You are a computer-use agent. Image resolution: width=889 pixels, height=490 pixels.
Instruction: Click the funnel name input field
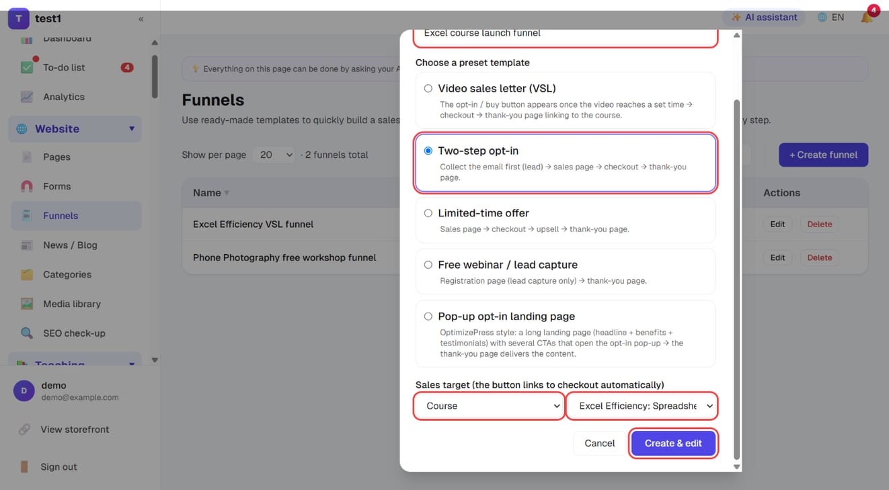click(565, 35)
